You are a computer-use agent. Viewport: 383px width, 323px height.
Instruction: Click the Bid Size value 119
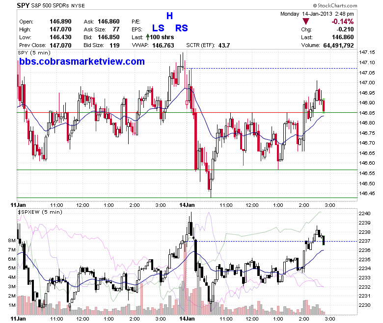click(x=114, y=46)
